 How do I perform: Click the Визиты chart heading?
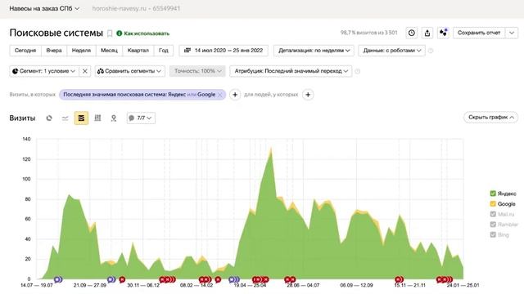pos(22,118)
